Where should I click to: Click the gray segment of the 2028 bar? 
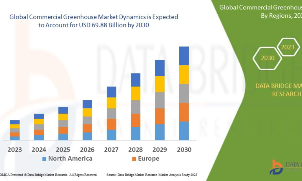(136, 107)
